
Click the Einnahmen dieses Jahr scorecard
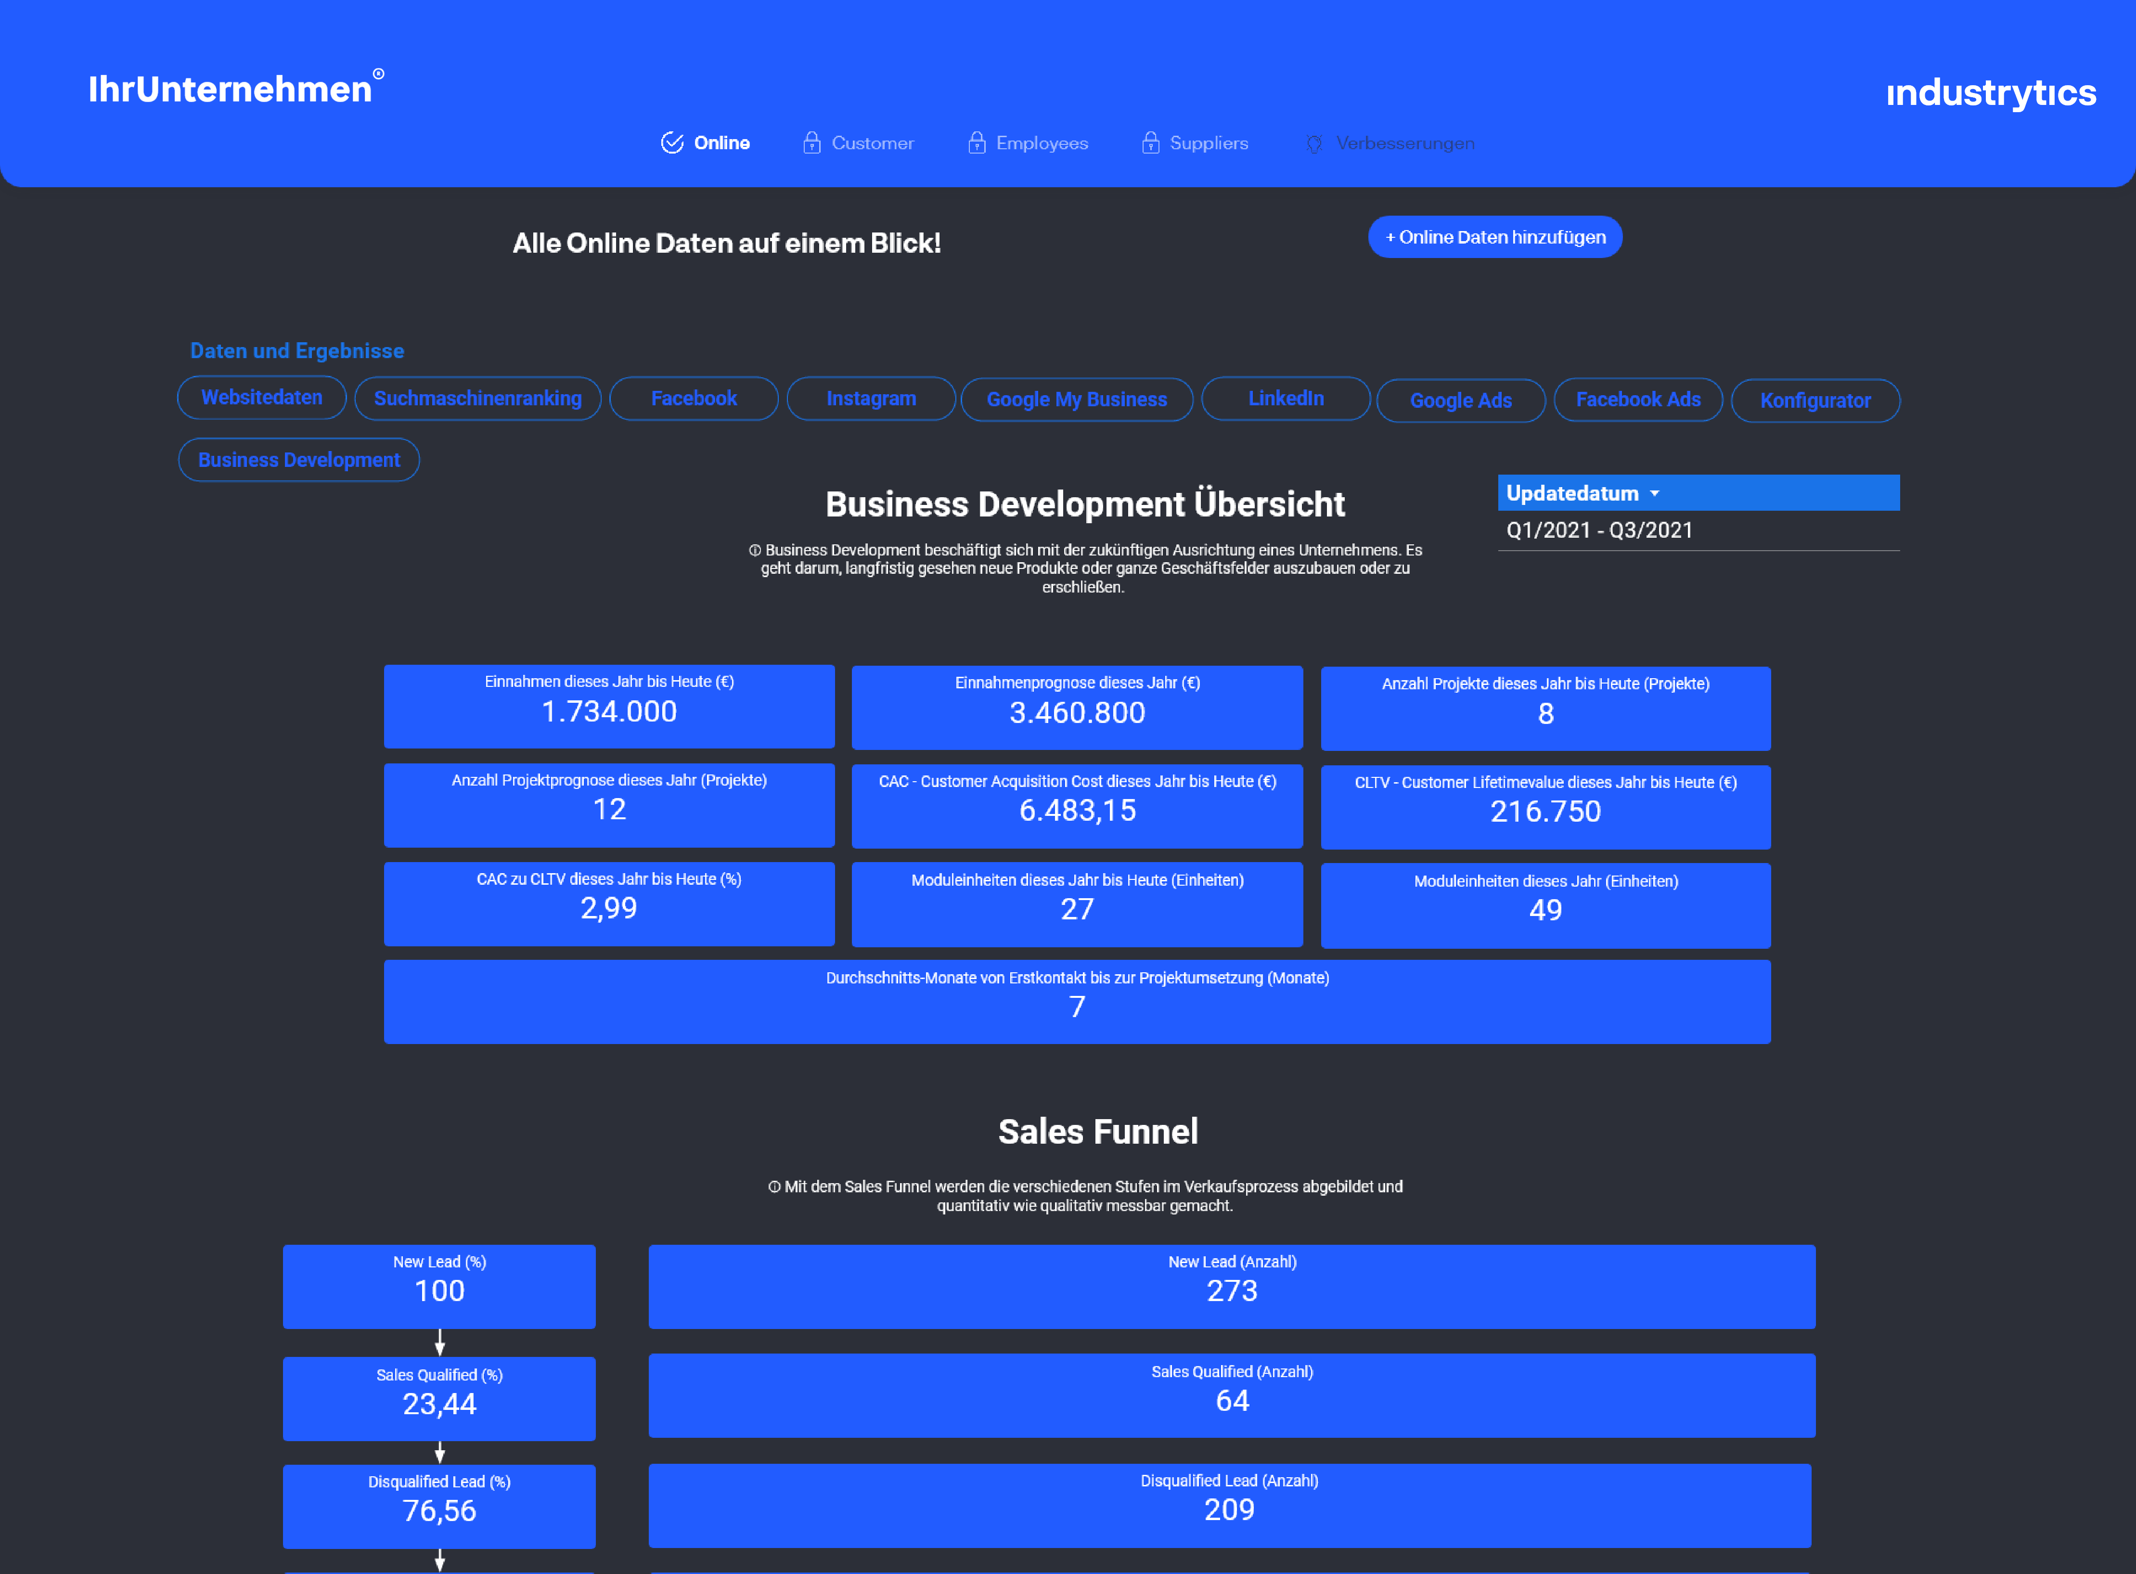click(609, 706)
